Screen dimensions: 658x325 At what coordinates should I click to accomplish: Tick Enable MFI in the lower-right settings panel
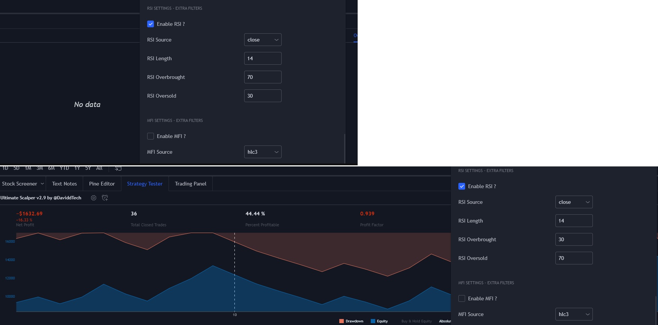(462, 298)
